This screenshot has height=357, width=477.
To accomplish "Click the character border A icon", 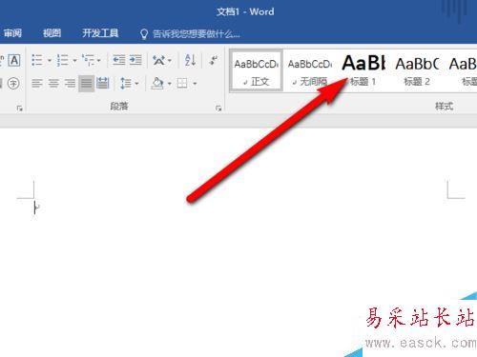I will [x=14, y=60].
